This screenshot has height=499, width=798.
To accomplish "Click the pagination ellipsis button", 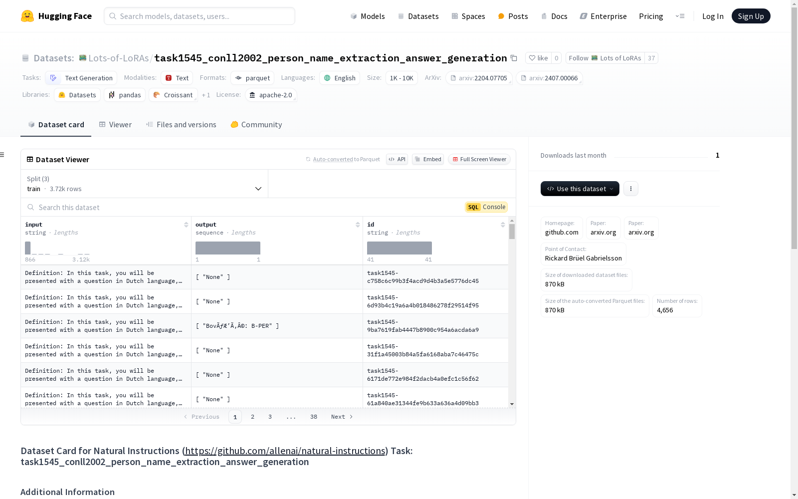I will coord(291,417).
